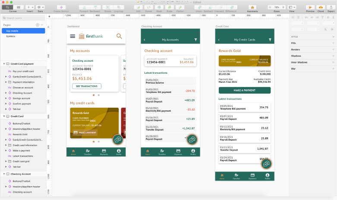Expand the Payment information layer group
Screen dimensions: 337x200
[x=6, y=82]
